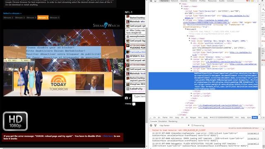Screen dimensions: 265x149
Task: Expand the center node after the style block
Action: (191, 96)
